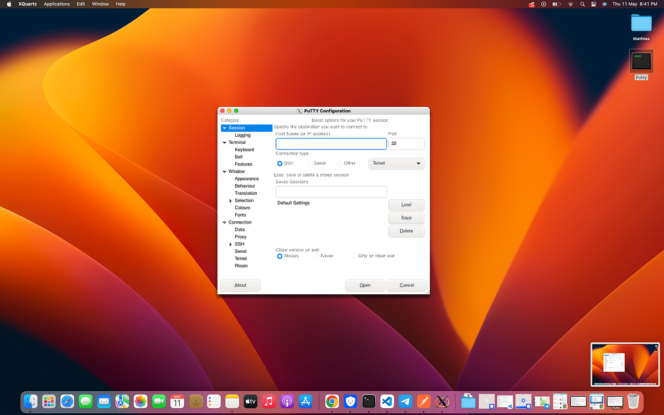Open the Telnet protocol dropdown
The image size is (664, 415).
point(396,163)
